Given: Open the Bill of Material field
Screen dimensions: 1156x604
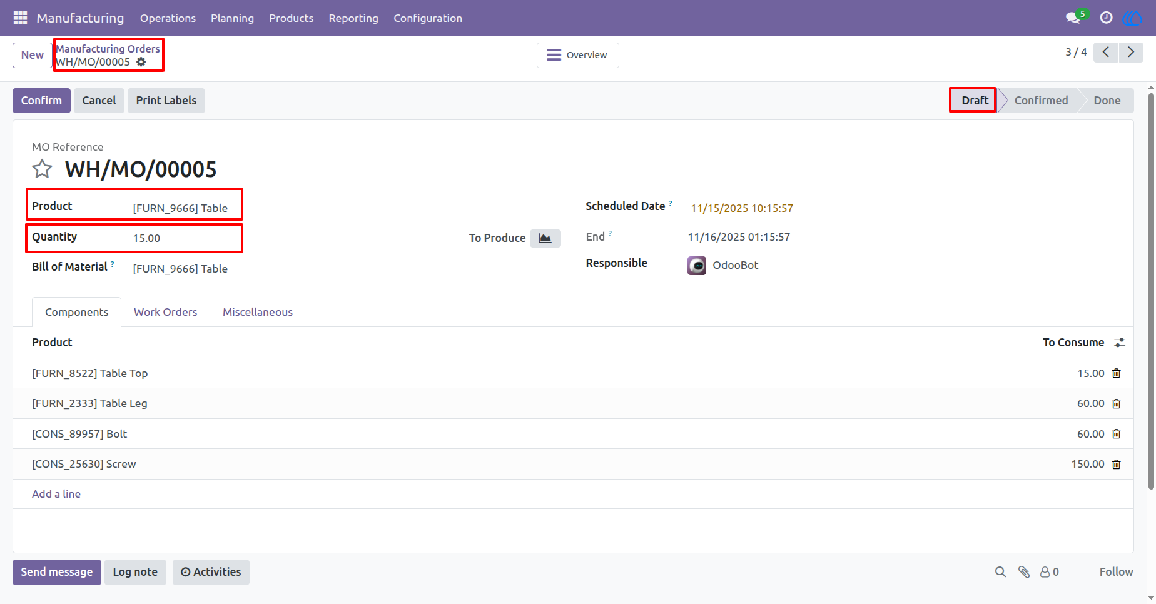Looking at the screenshot, I should 180,269.
